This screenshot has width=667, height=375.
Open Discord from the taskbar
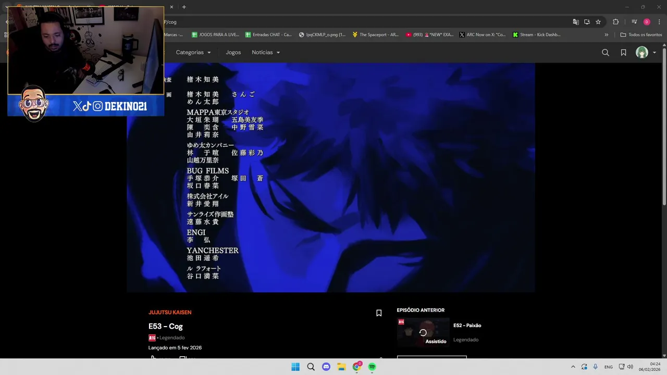click(x=326, y=367)
